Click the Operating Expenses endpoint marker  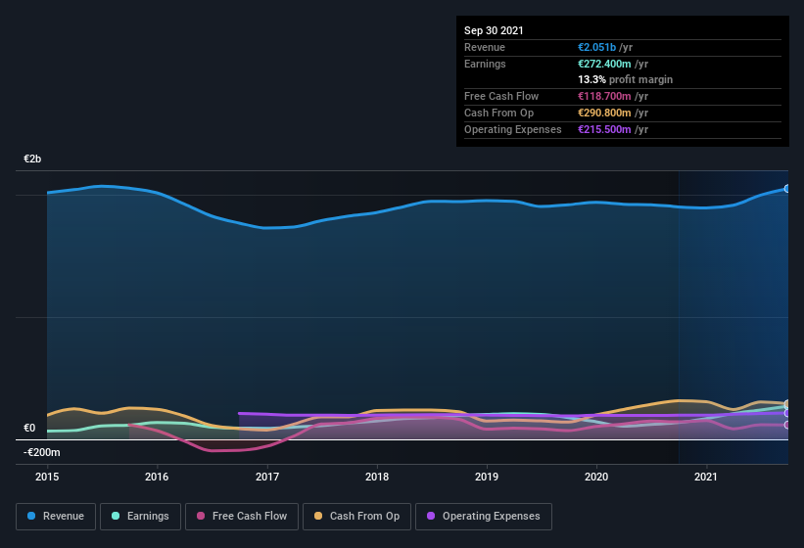(787, 413)
